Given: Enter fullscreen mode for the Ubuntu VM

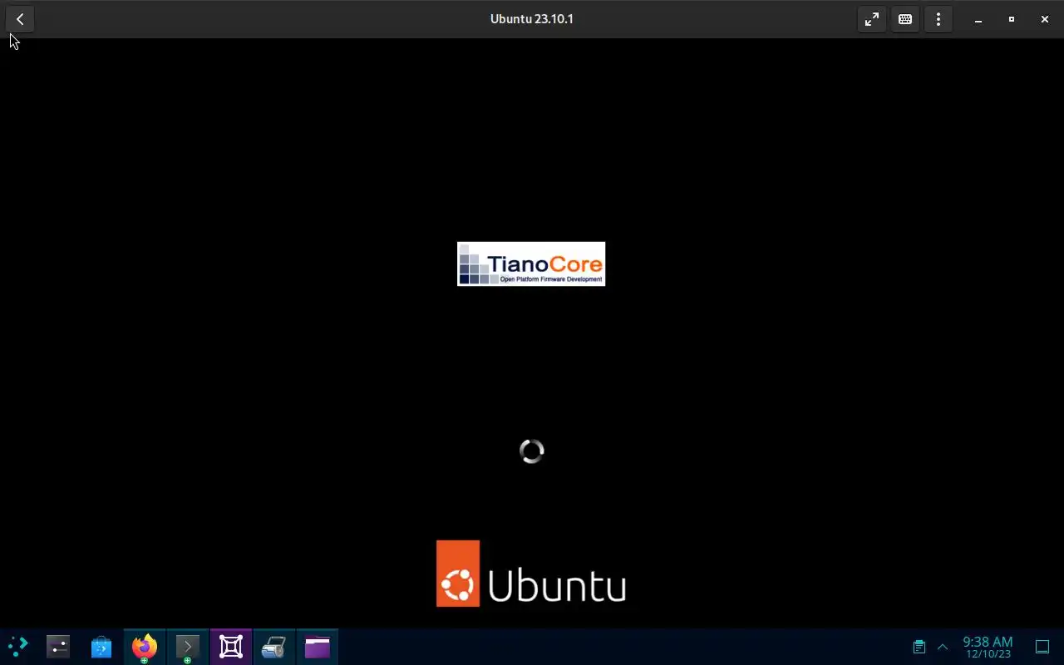Looking at the screenshot, I should 872,19.
